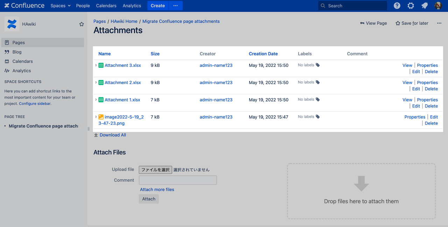Open the help question mark icon
The height and width of the screenshot is (227, 448).
tap(397, 6)
